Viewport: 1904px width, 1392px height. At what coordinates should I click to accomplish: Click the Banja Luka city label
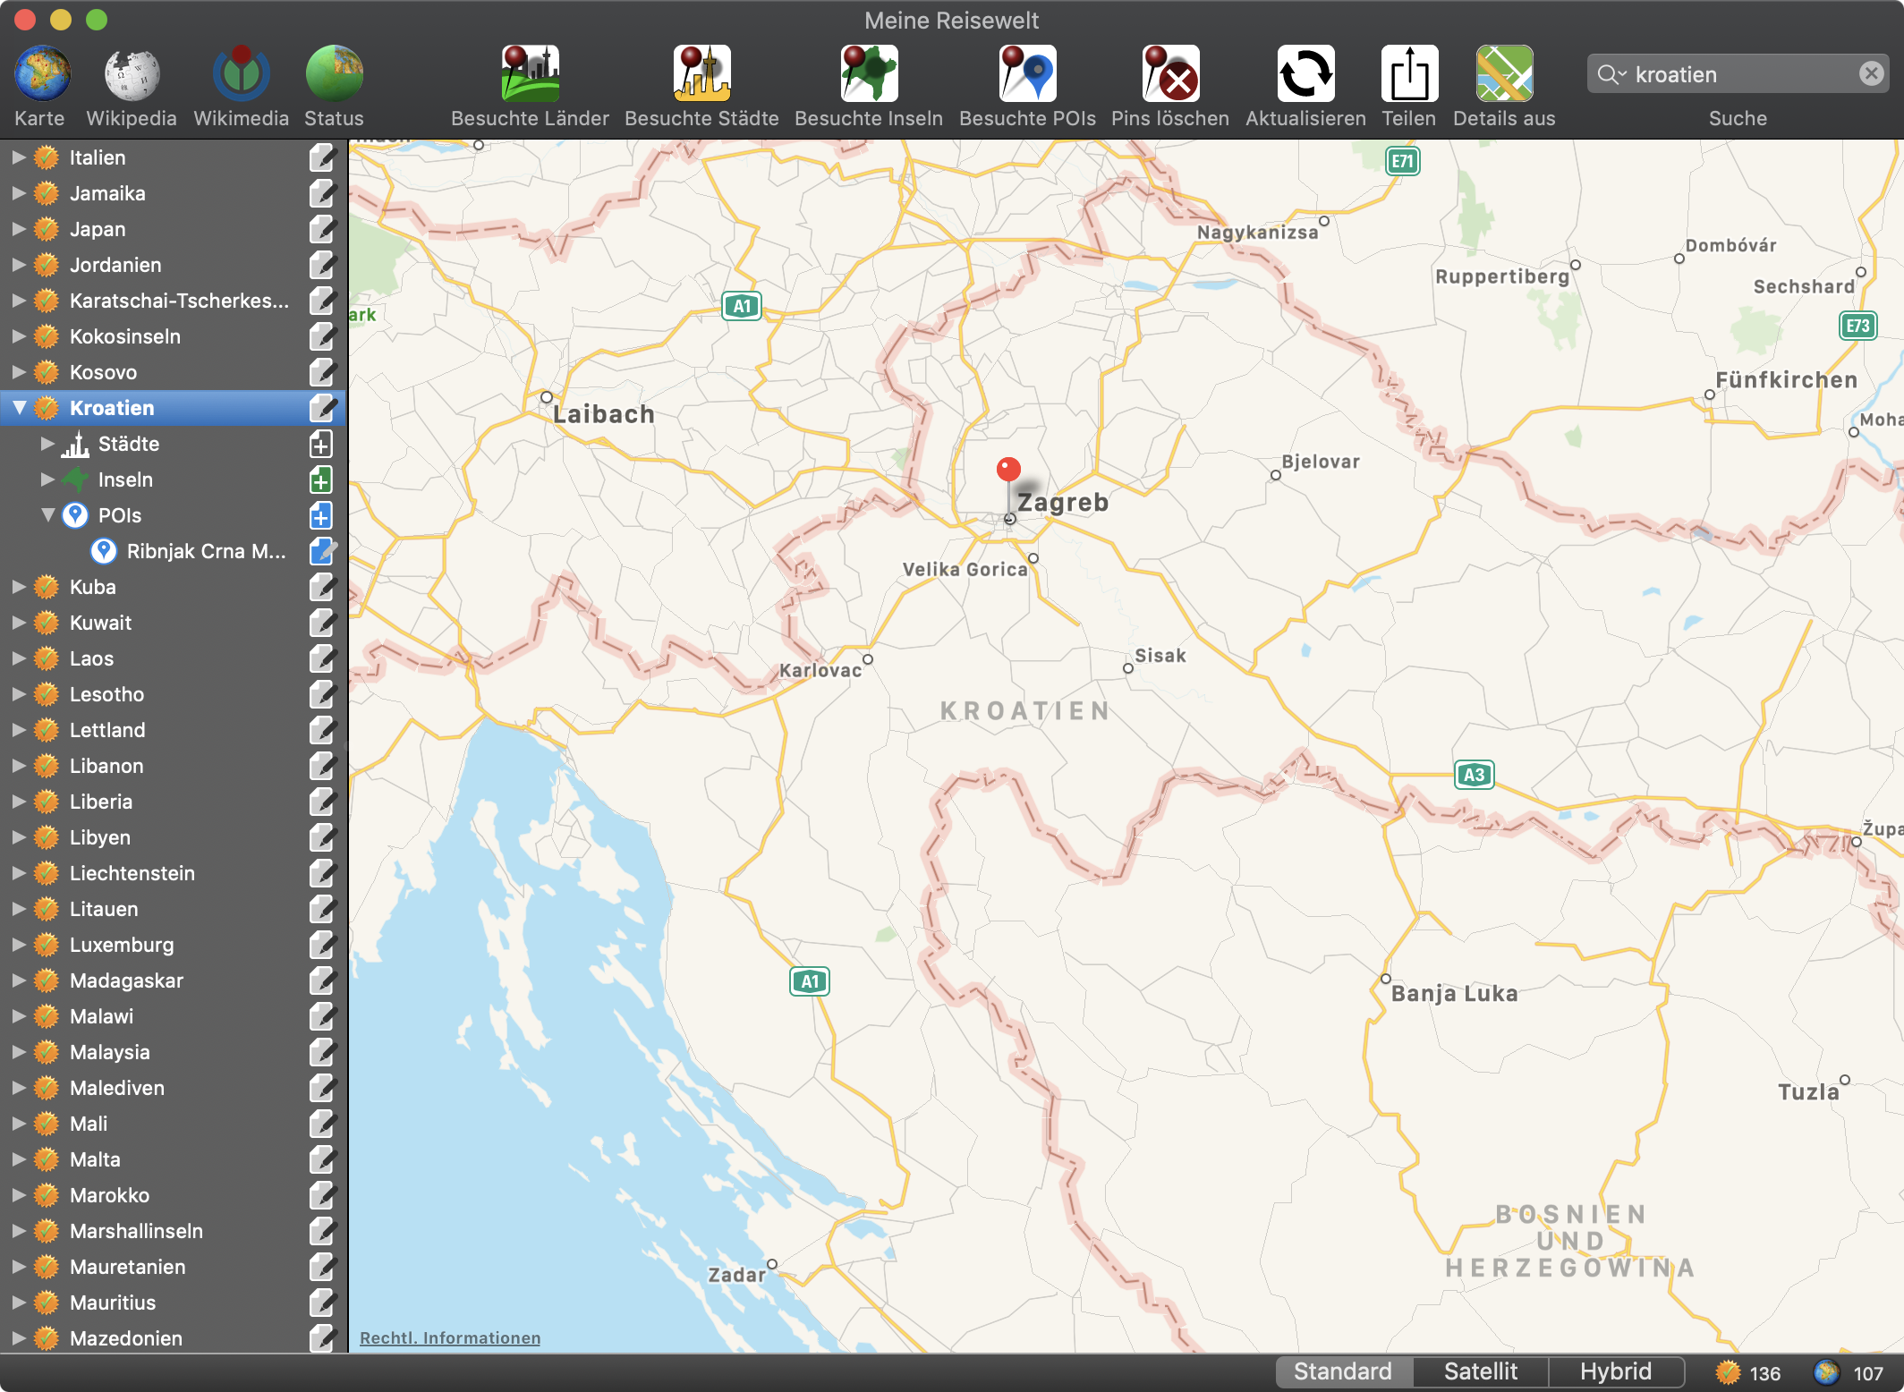[1454, 993]
